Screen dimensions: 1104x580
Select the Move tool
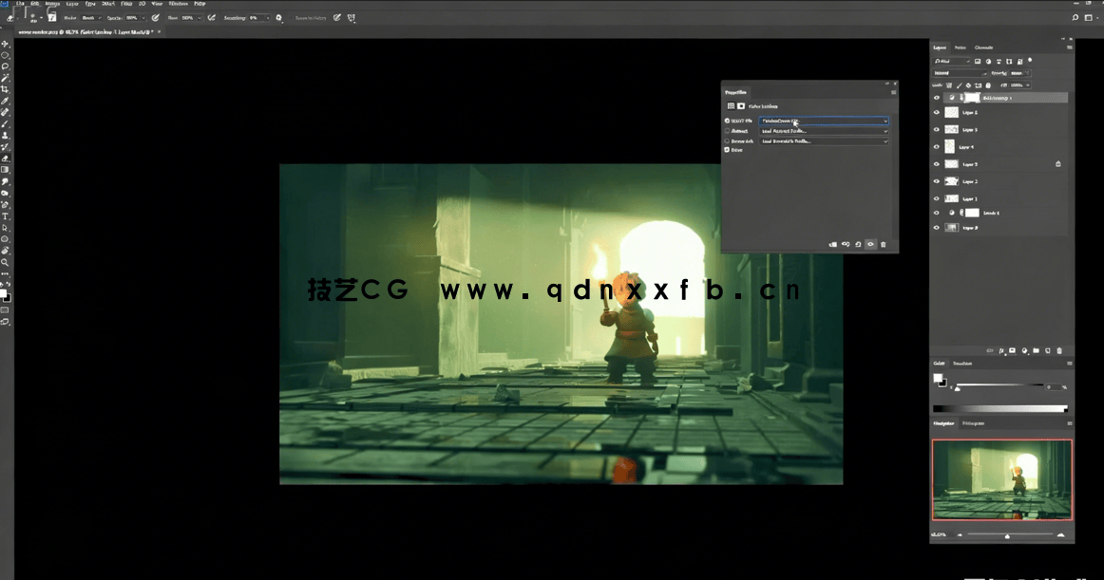(5, 45)
